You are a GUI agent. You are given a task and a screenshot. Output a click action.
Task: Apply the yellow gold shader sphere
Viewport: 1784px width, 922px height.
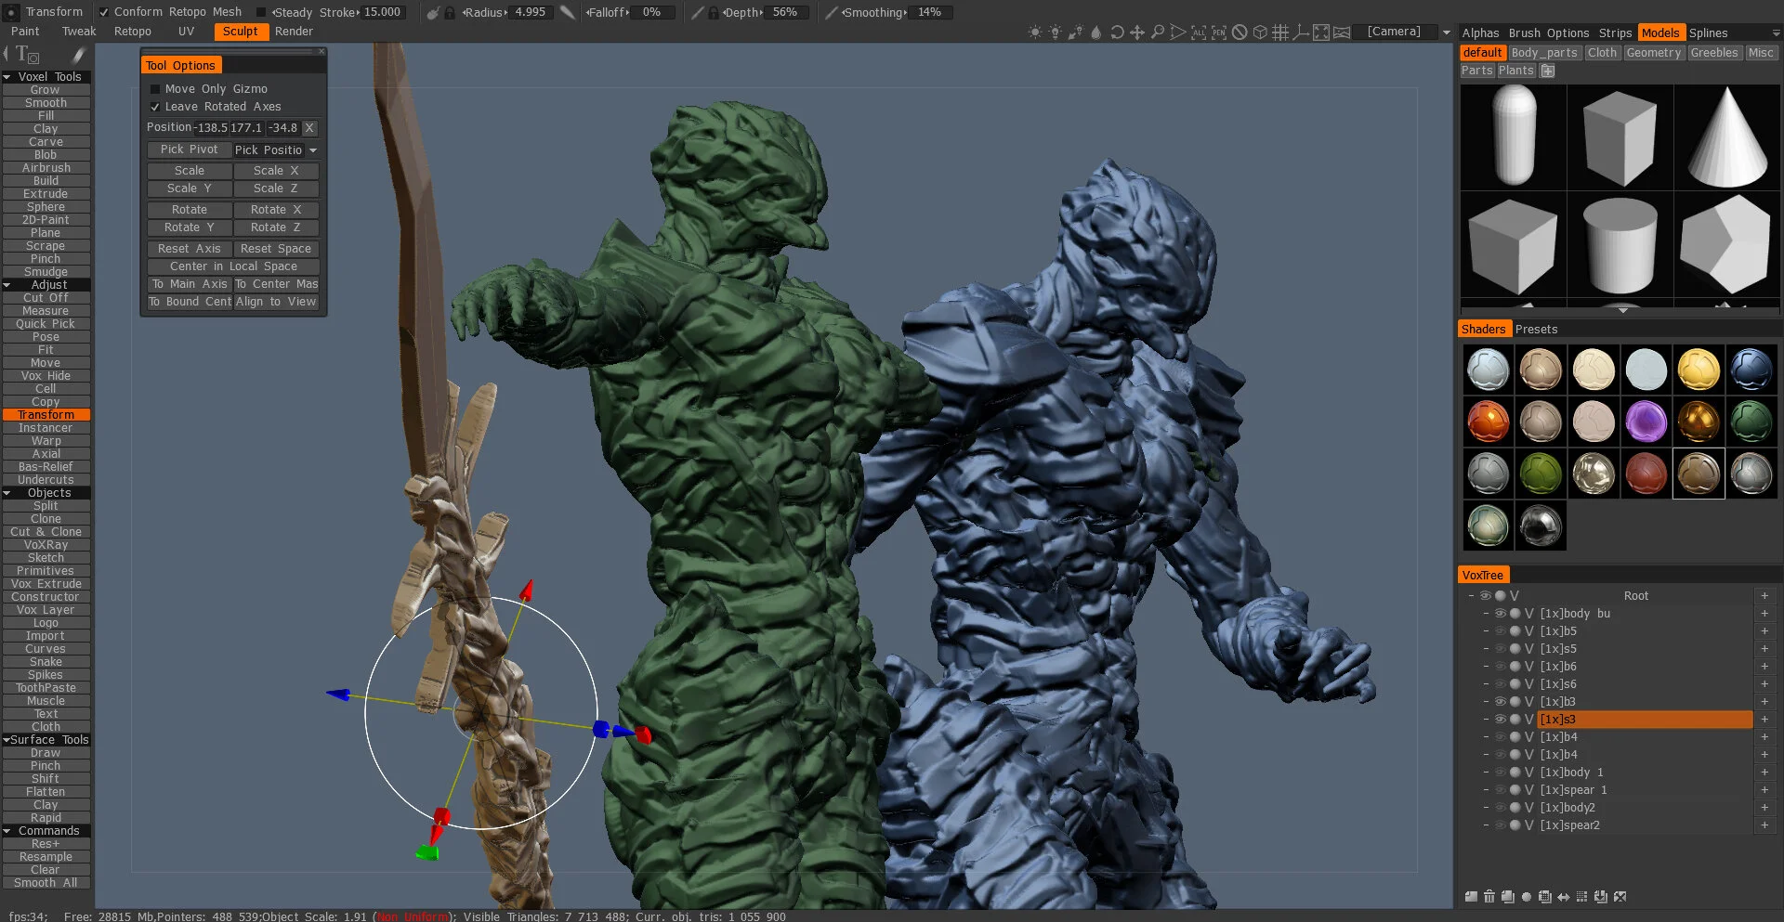tap(1699, 369)
